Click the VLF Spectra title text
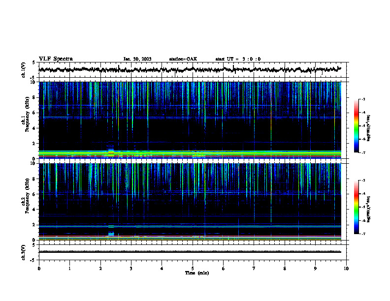 56,59
